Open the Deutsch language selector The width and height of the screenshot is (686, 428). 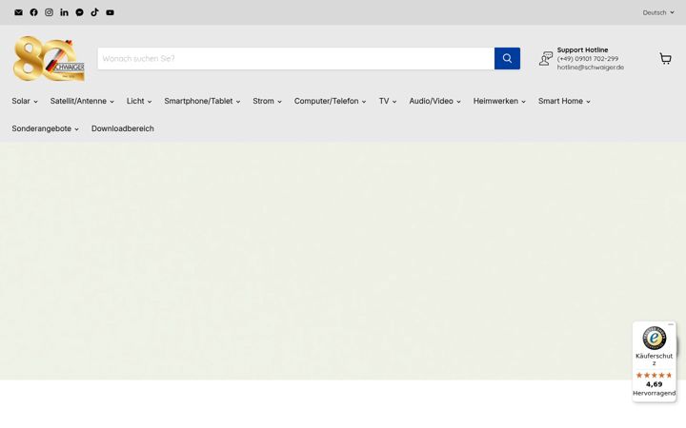pyautogui.click(x=658, y=12)
